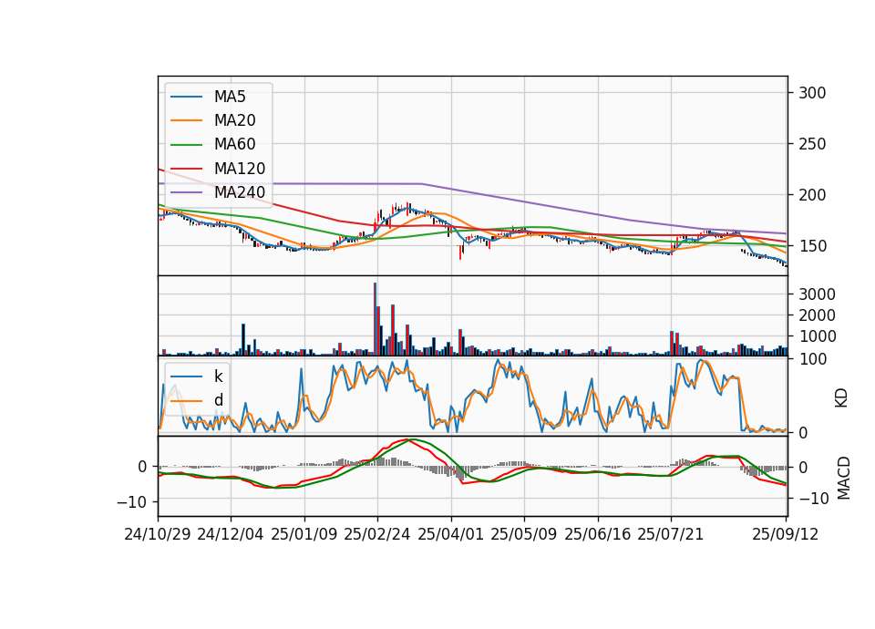This screenshot has height=629, width=875.
Task: Select the MA120 legend label
Action: click(240, 169)
